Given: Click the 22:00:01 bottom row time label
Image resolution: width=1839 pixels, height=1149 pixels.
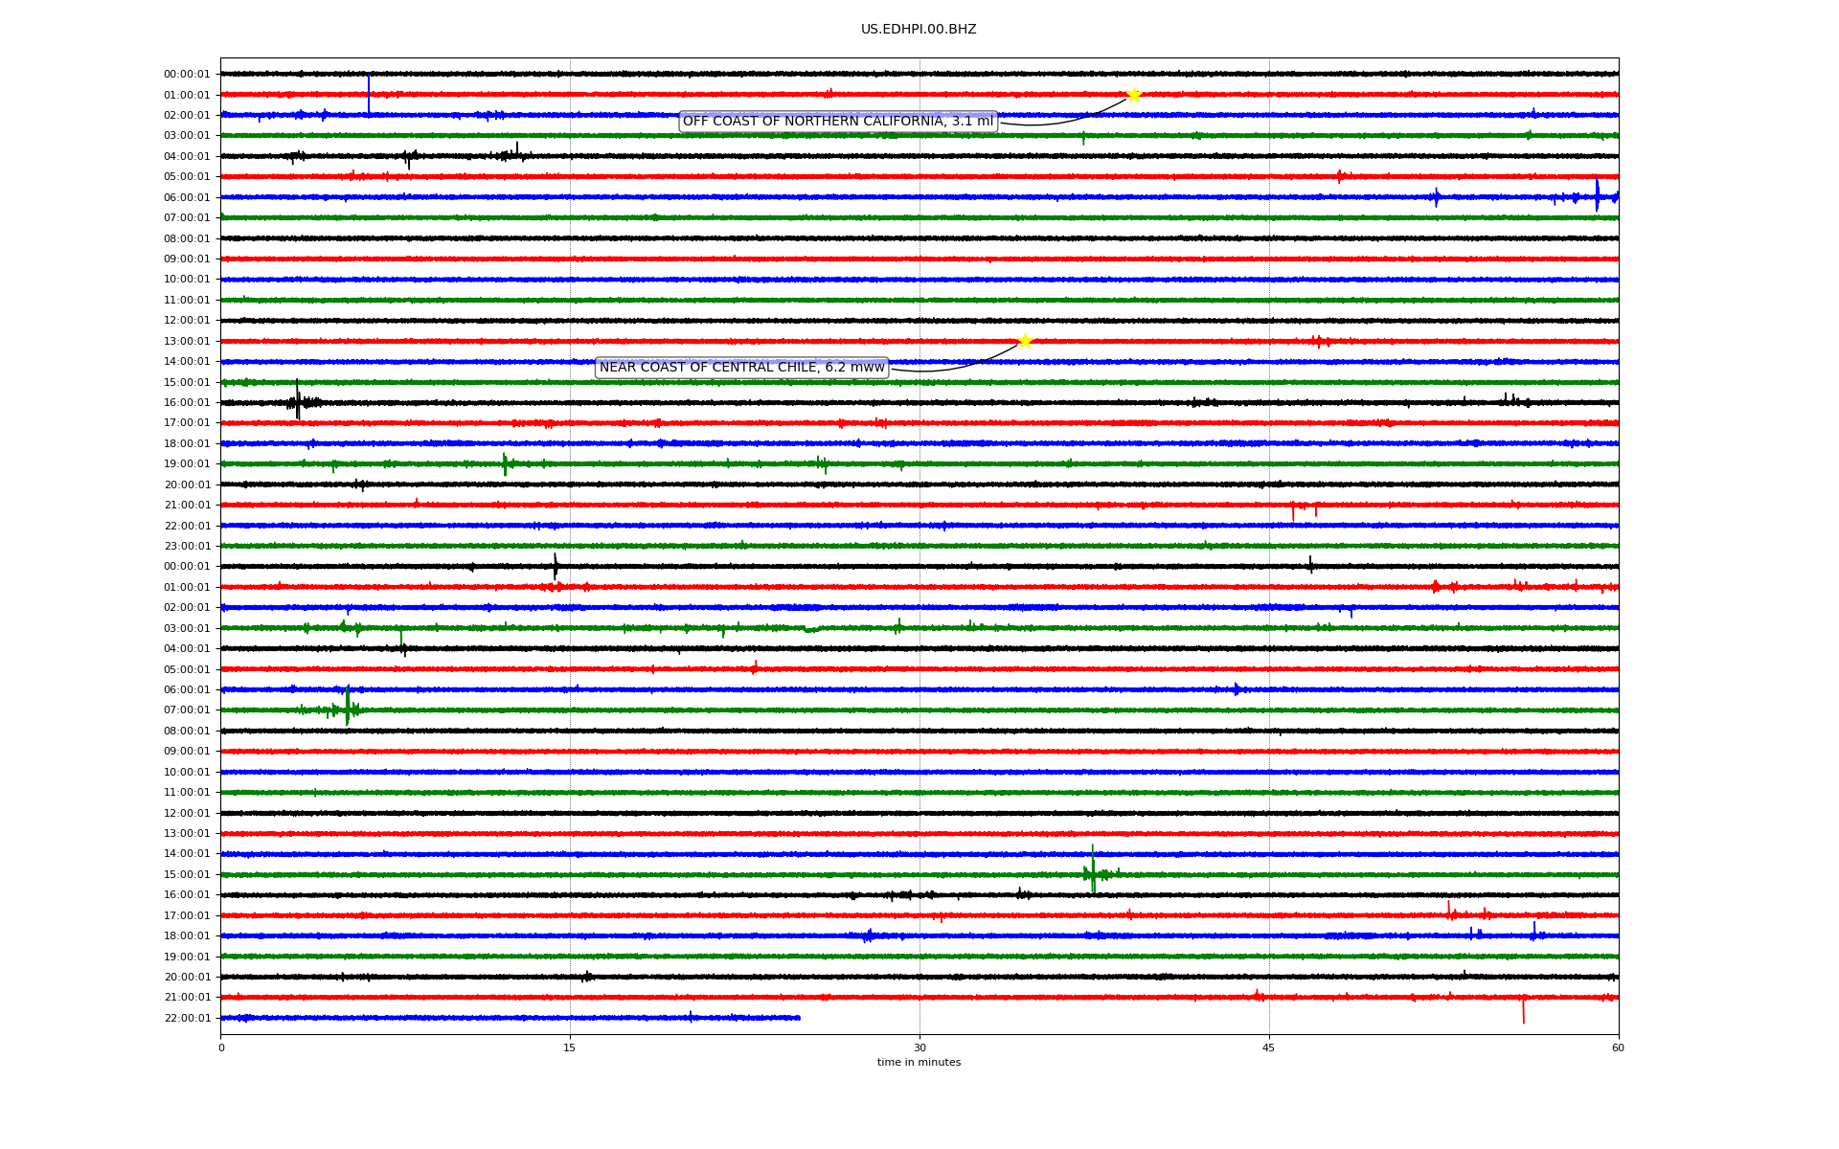Looking at the screenshot, I should point(187,1018).
